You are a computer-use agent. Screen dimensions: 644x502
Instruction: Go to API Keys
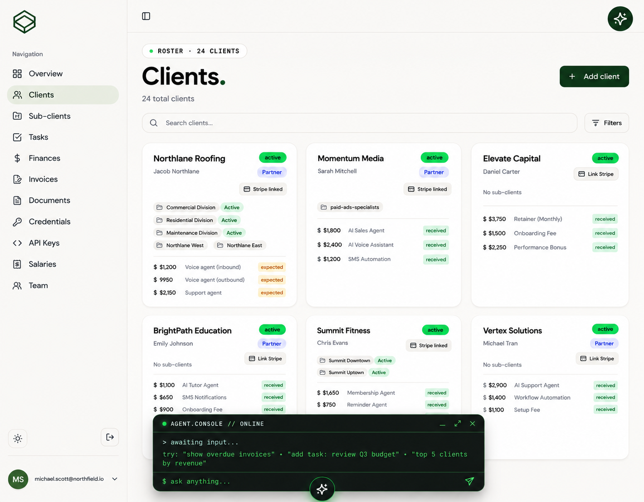click(x=63, y=243)
